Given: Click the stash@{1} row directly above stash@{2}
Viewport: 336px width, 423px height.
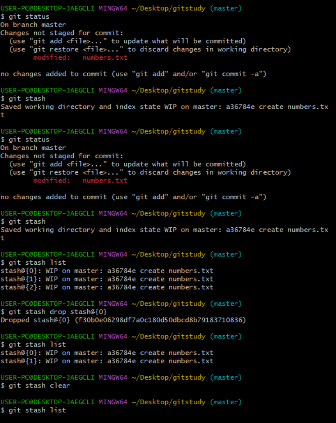Looking at the screenshot, I should point(107,279).
